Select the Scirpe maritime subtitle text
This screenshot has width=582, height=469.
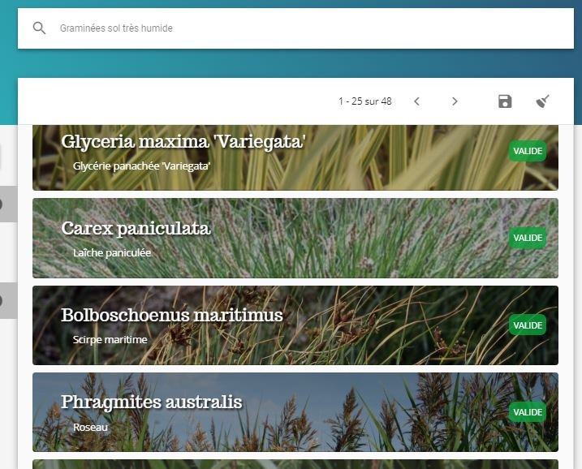coord(110,339)
